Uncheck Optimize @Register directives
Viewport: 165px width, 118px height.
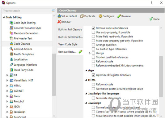coord(93,75)
